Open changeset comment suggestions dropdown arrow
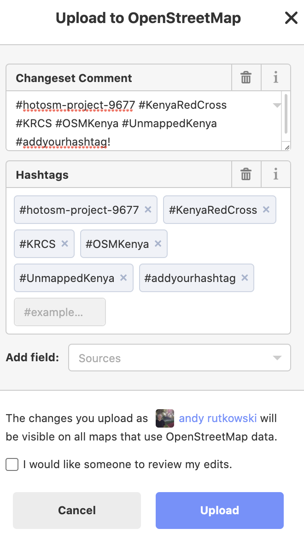304x552 pixels. (277, 105)
